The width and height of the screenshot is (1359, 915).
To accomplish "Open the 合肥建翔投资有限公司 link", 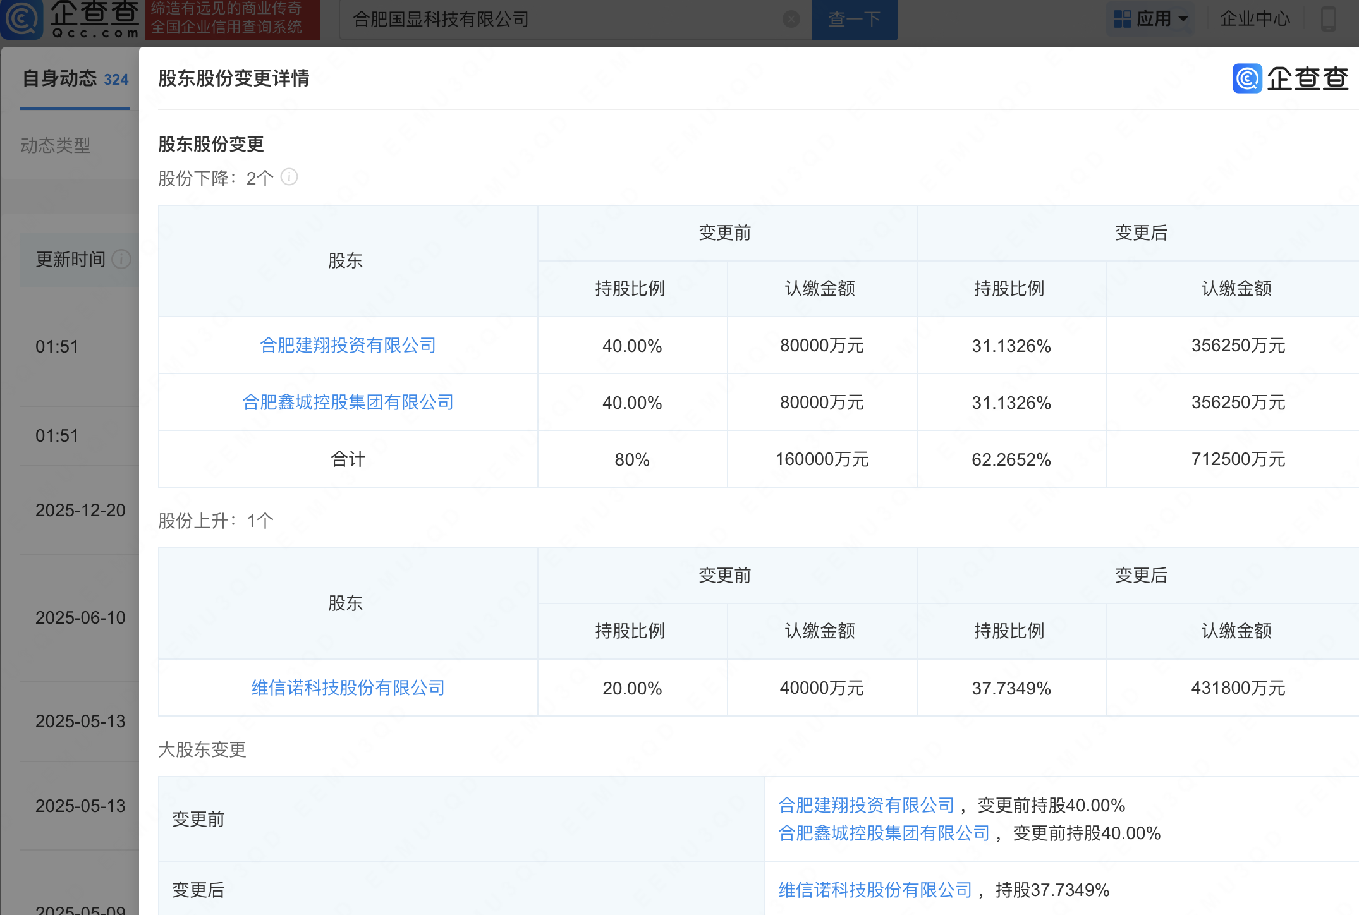I will (x=348, y=346).
